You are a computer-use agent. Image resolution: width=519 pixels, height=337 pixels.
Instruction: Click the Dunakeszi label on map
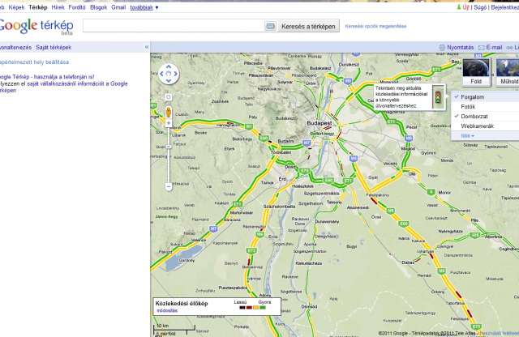(x=349, y=65)
